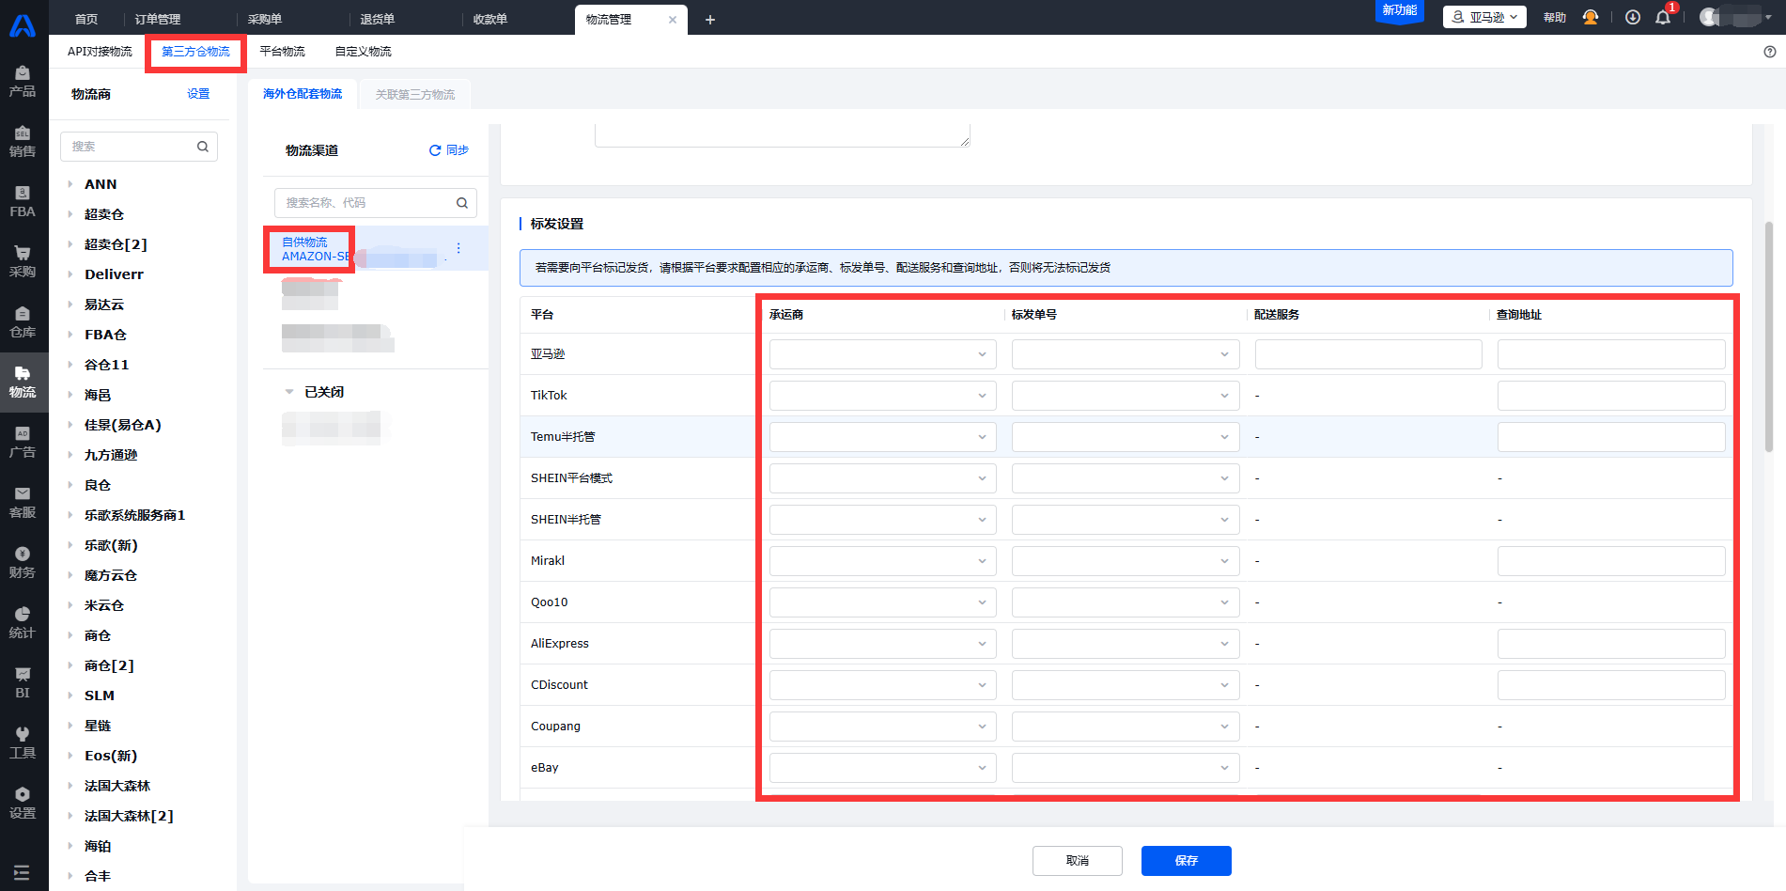Expand the 九方通逊 logistics provider
Viewport: 1786px width, 891px height.
pyautogui.click(x=70, y=455)
